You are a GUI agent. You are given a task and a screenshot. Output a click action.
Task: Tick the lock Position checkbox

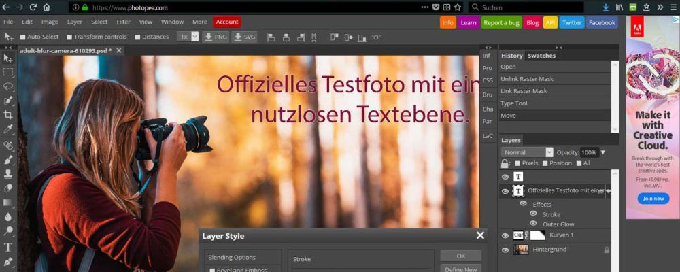[545, 164]
